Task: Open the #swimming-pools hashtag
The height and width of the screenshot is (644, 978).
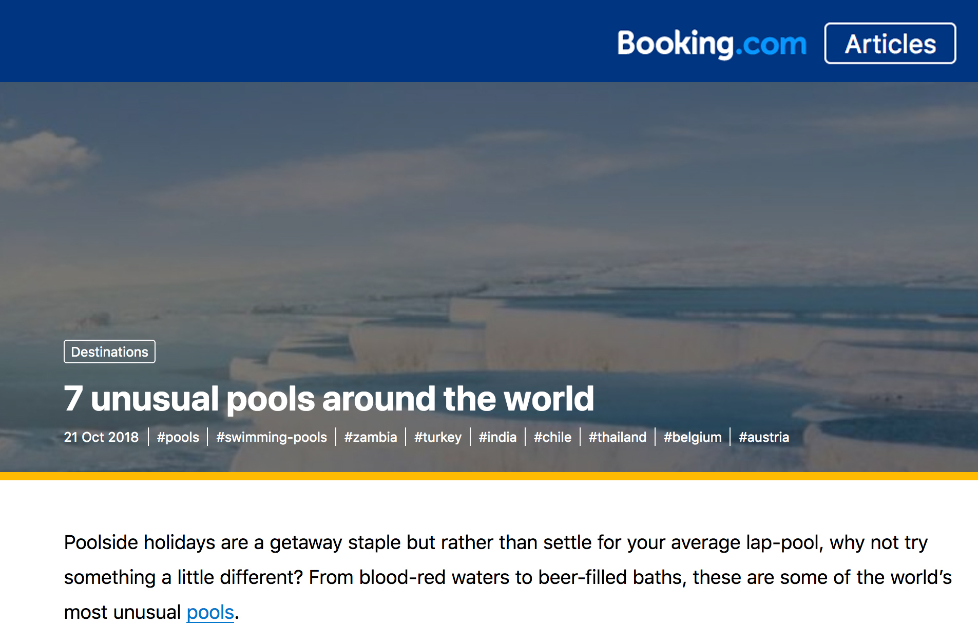Action: pos(271,437)
